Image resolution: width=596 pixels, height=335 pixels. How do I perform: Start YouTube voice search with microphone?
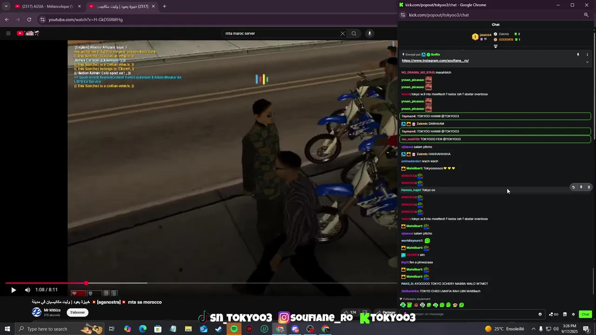[370, 33]
